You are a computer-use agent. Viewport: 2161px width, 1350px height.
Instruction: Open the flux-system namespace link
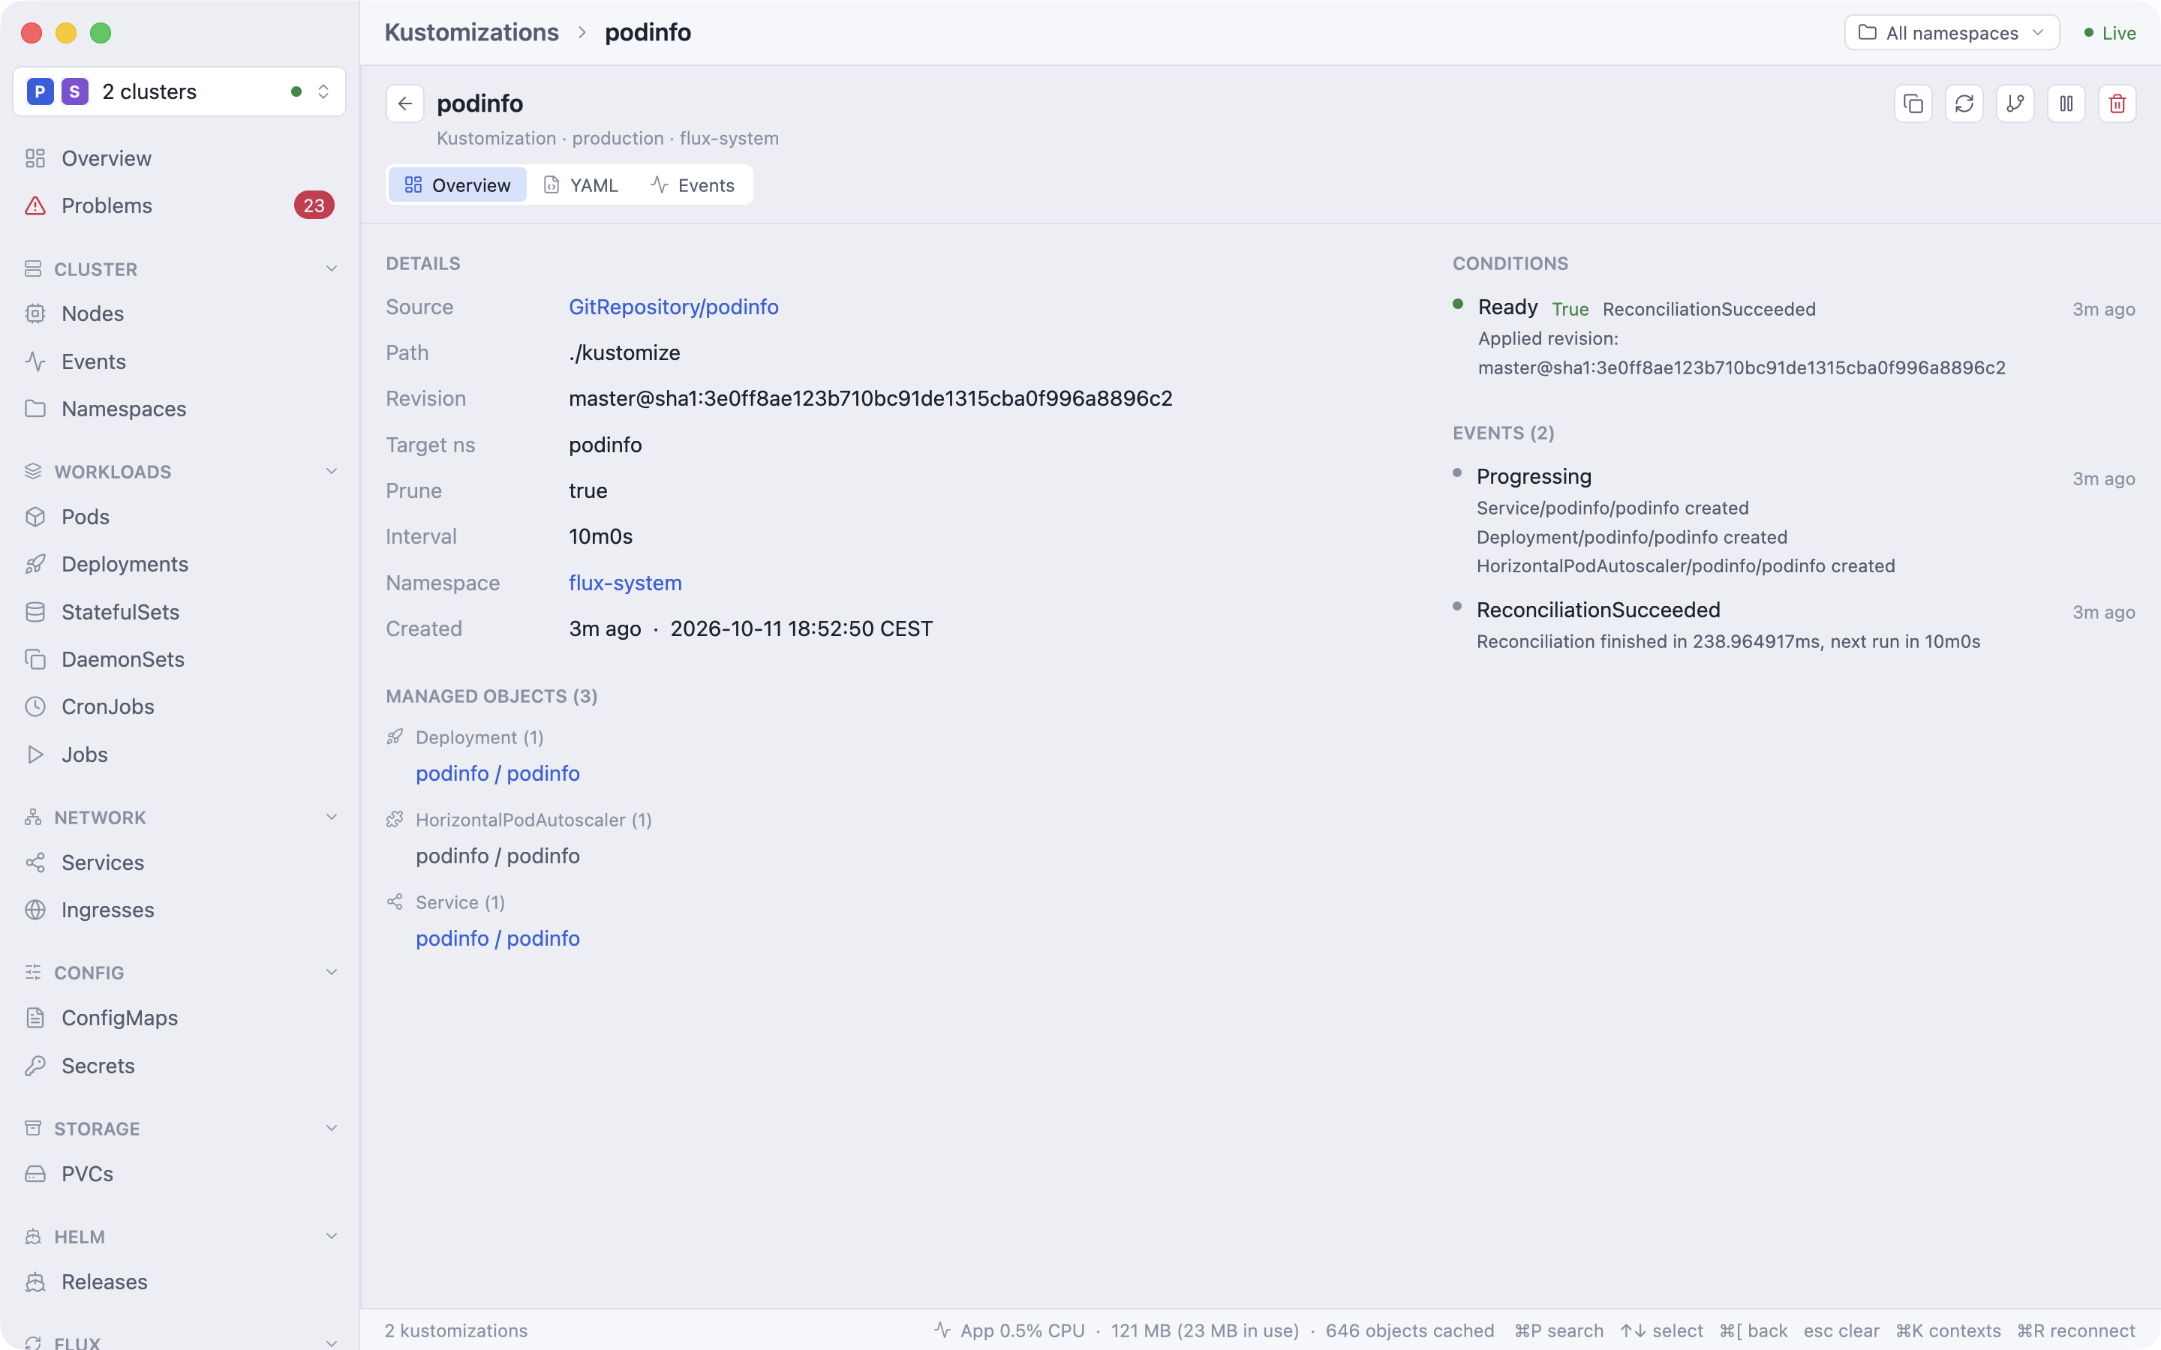625,583
